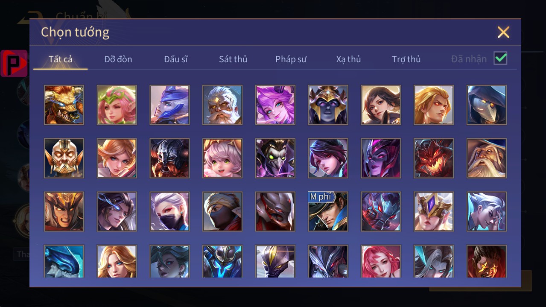The width and height of the screenshot is (546, 307).
Task: Filter heroes by 'Xạ thủ'
Action: point(348,59)
